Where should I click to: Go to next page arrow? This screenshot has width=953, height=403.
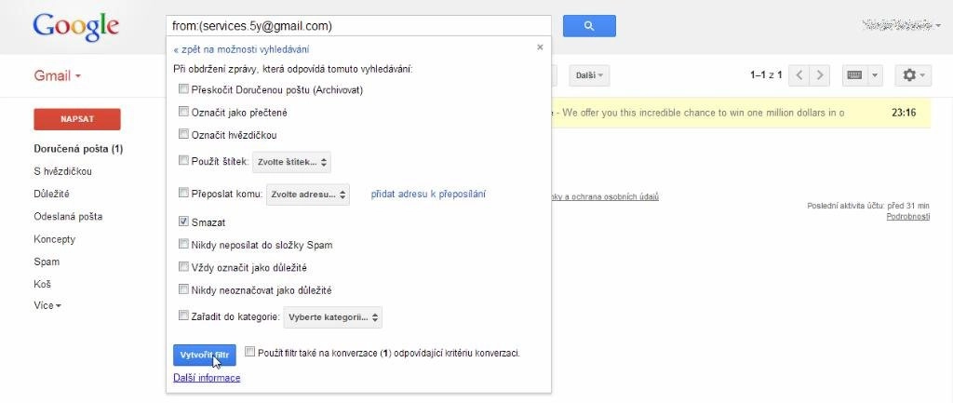click(x=820, y=75)
